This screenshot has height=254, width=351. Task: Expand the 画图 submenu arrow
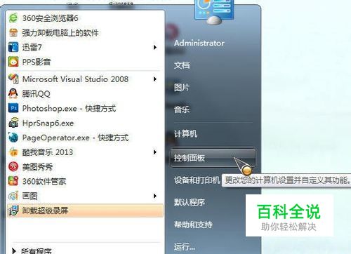(x=154, y=196)
